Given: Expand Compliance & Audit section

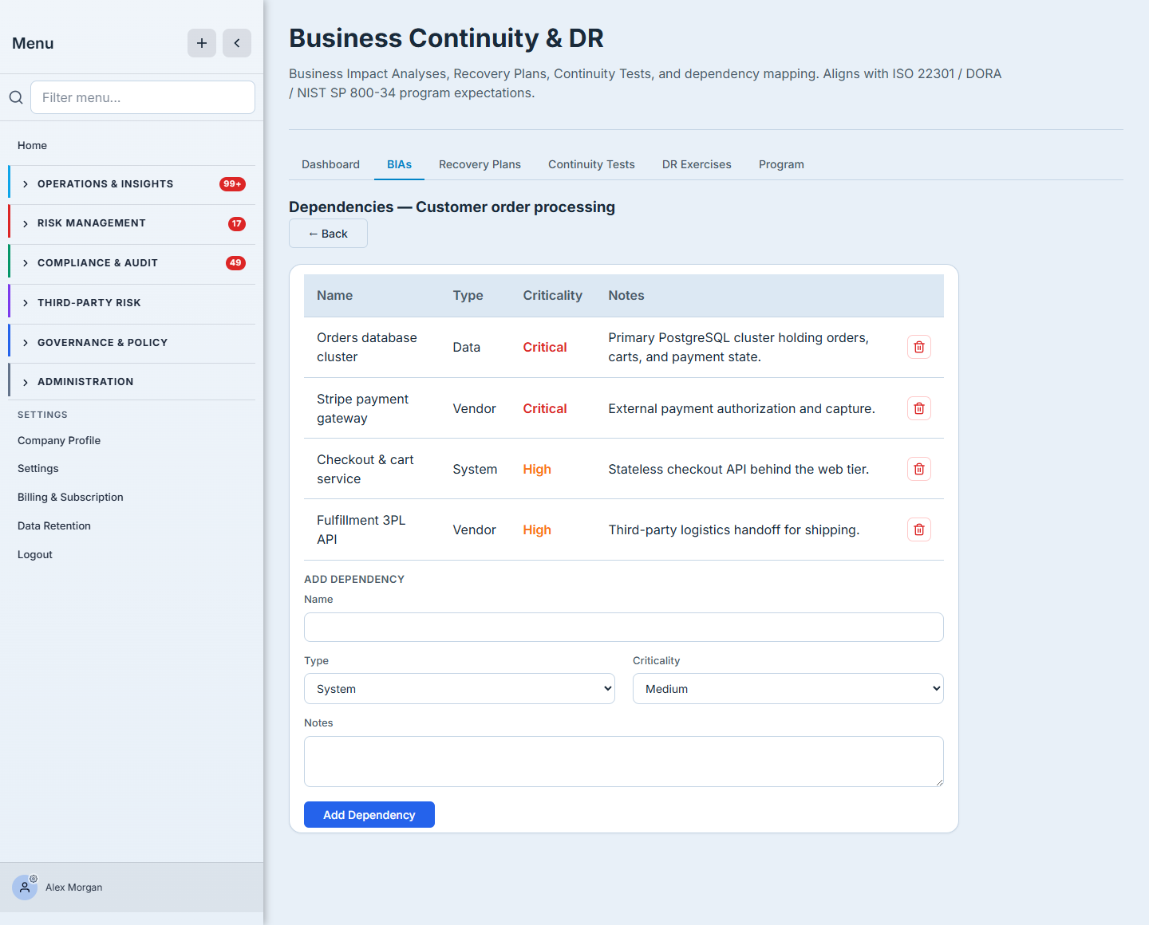Looking at the screenshot, I should pyautogui.click(x=132, y=263).
